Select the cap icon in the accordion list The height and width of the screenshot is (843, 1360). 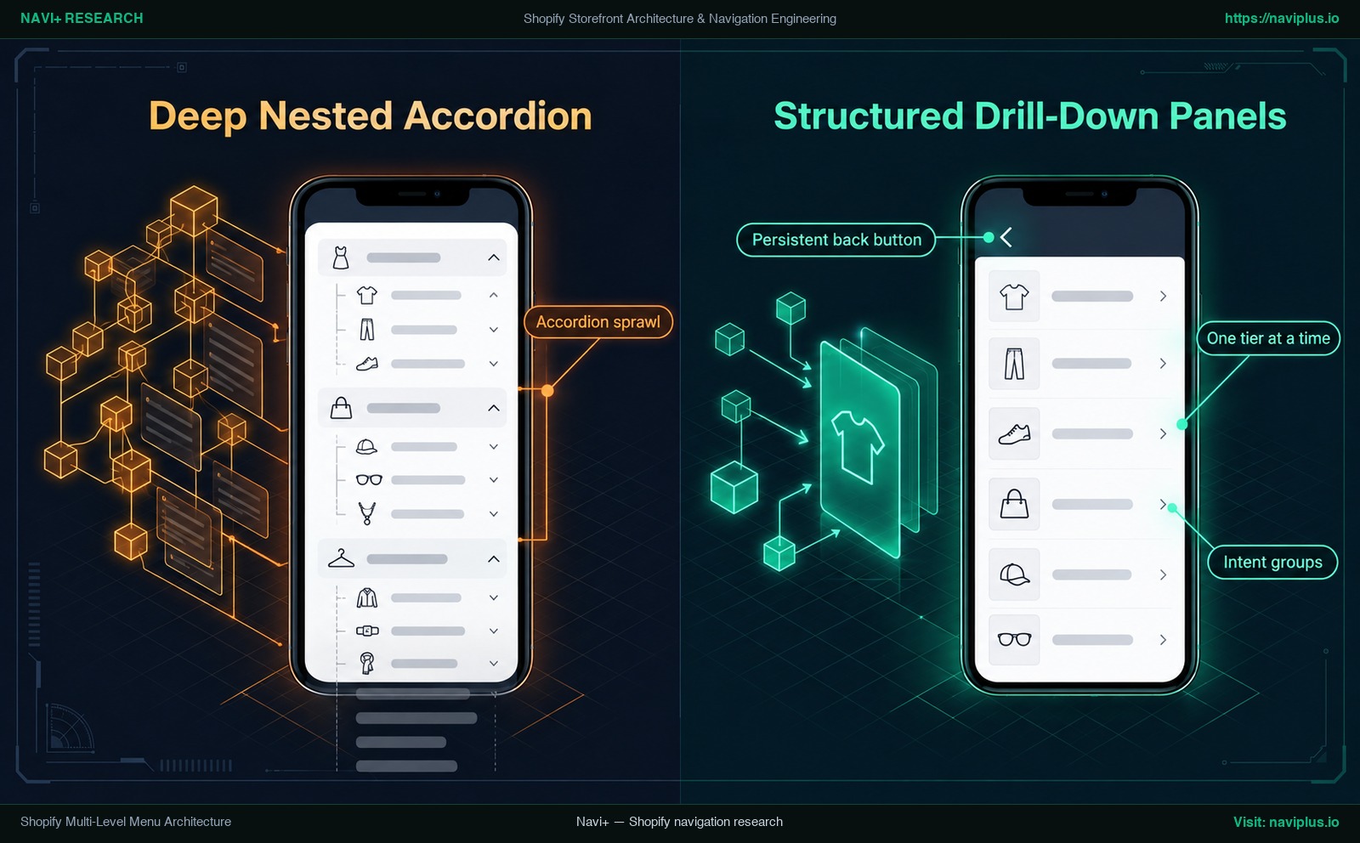point(367,446)
